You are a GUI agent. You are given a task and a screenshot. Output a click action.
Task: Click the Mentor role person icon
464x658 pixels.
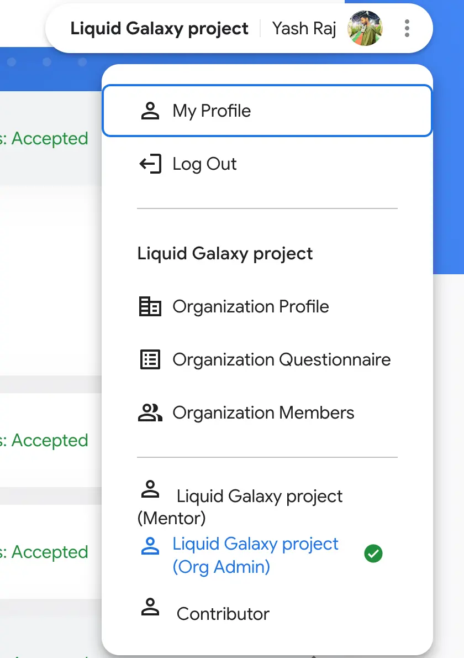click(x=150, y=489)
